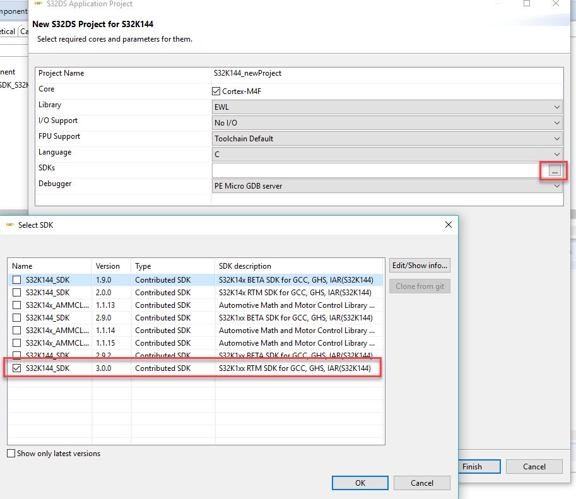Click the S32K14x BETA SDK description text
576x499 pixels.
tap(296, 280)
